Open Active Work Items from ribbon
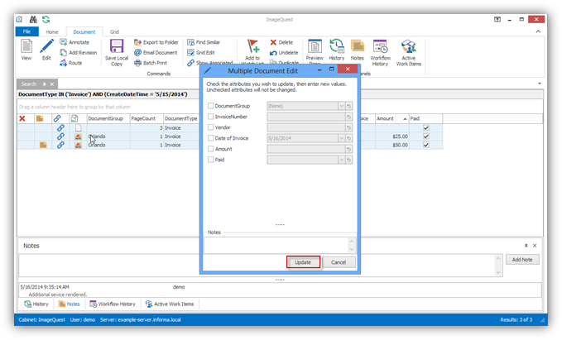Image resolution: width=562 pixels, height=340 pixels. [409, 52]
